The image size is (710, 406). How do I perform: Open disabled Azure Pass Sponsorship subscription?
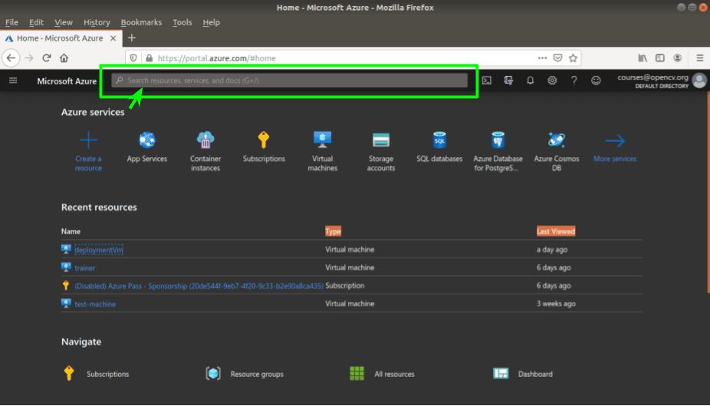[x=199, y=286]
